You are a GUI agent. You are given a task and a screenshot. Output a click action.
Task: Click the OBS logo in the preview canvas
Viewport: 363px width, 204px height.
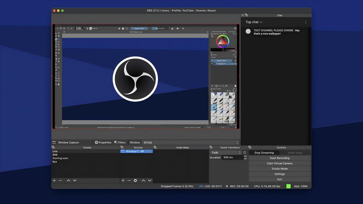point(135,79)
